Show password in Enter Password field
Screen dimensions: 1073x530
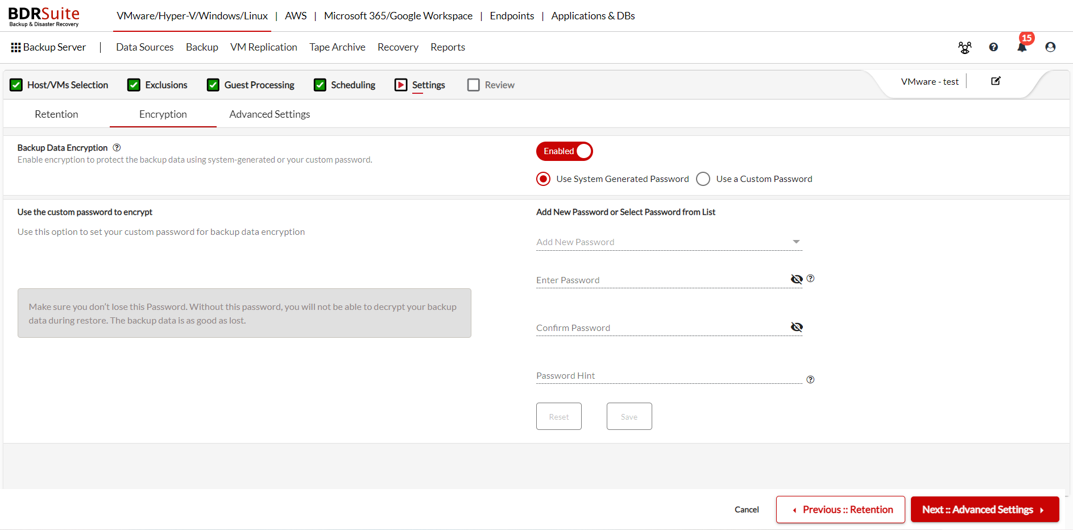point(797,279)
